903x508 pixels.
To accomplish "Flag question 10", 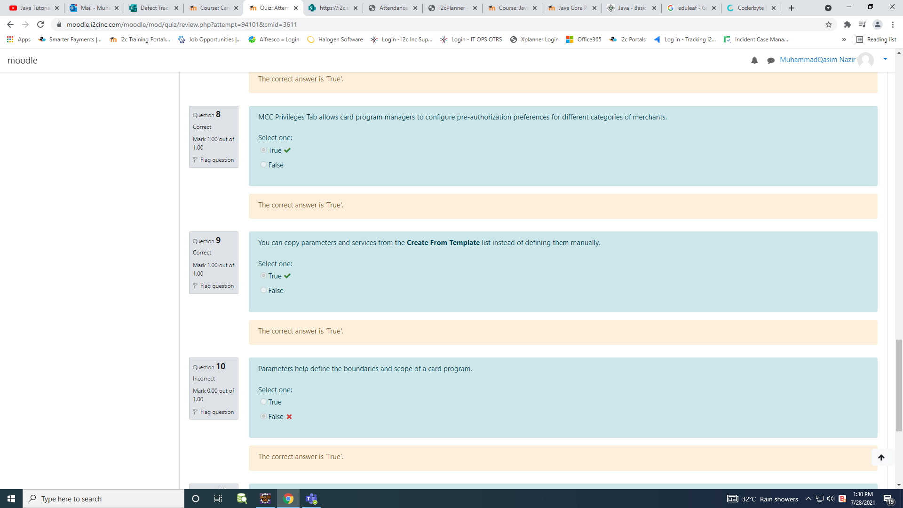I will 214,412.
